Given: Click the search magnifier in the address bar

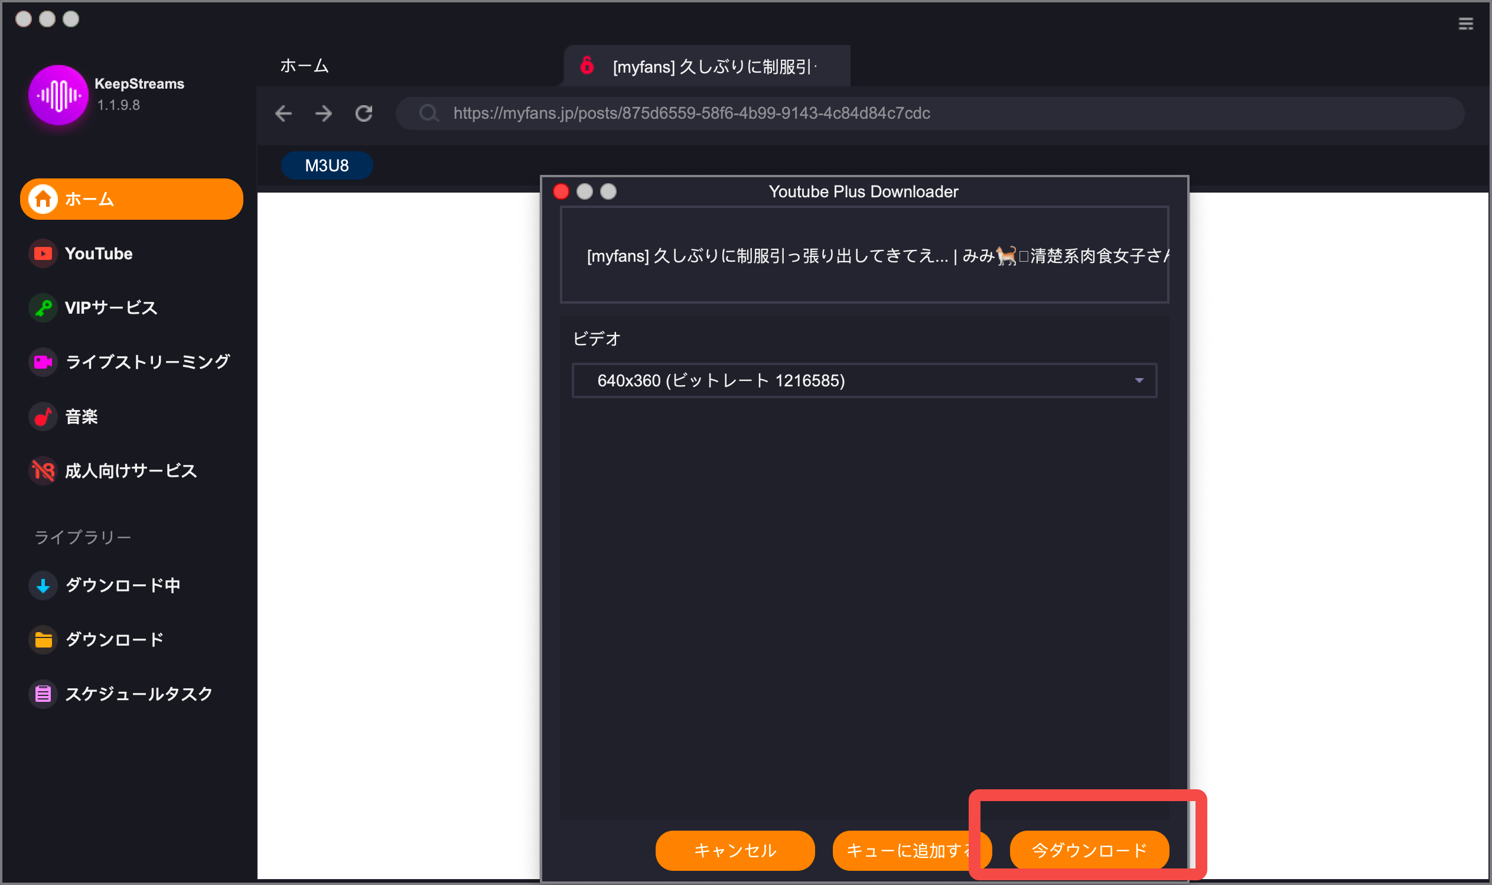Looking at the screenshot, I should pyautogui.click(x=428, y=113).
